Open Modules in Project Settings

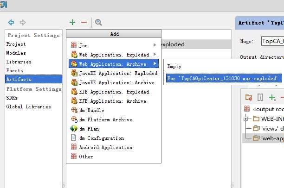(16, 53)
